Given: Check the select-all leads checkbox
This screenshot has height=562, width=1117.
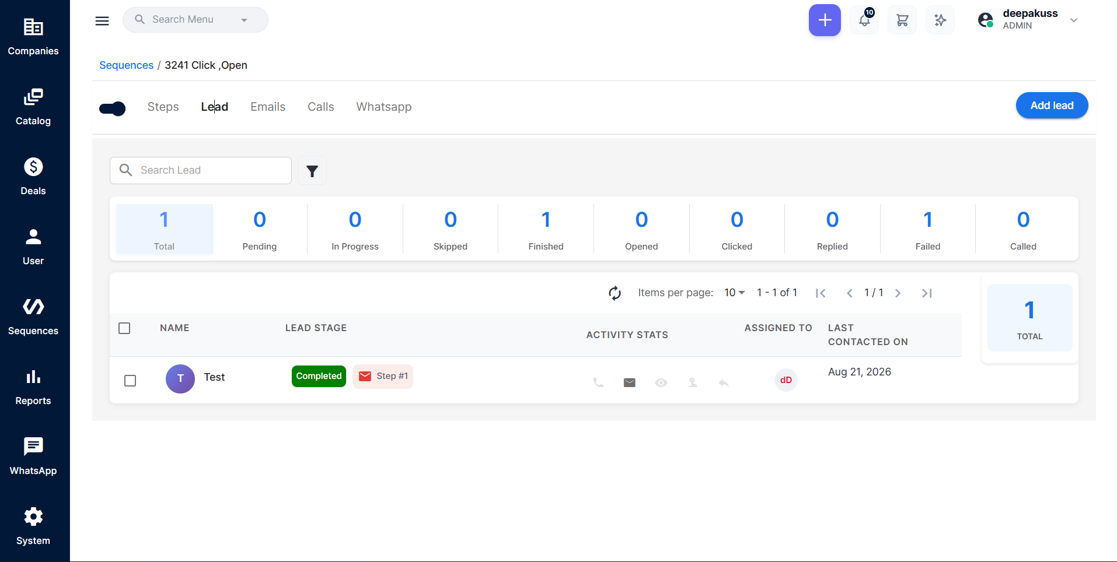Looking at the screenshot, I should (x=124, y=328).
